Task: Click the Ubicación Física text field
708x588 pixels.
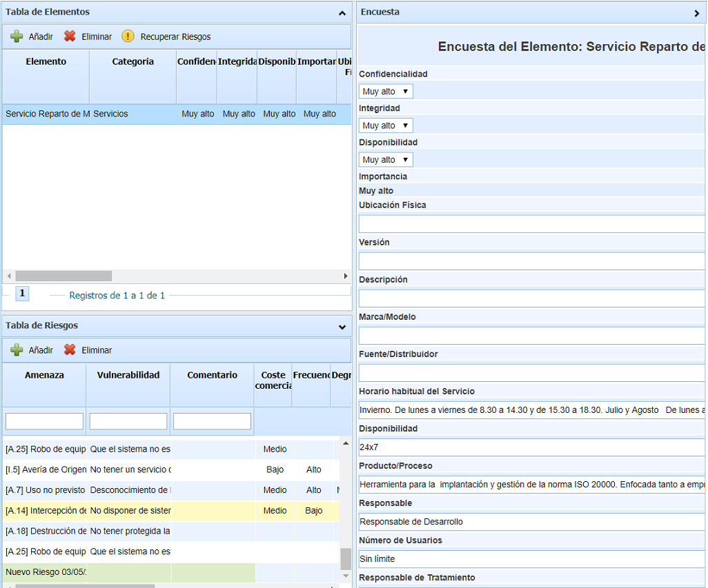Action: pyautogui.click(x=531, y=224)
